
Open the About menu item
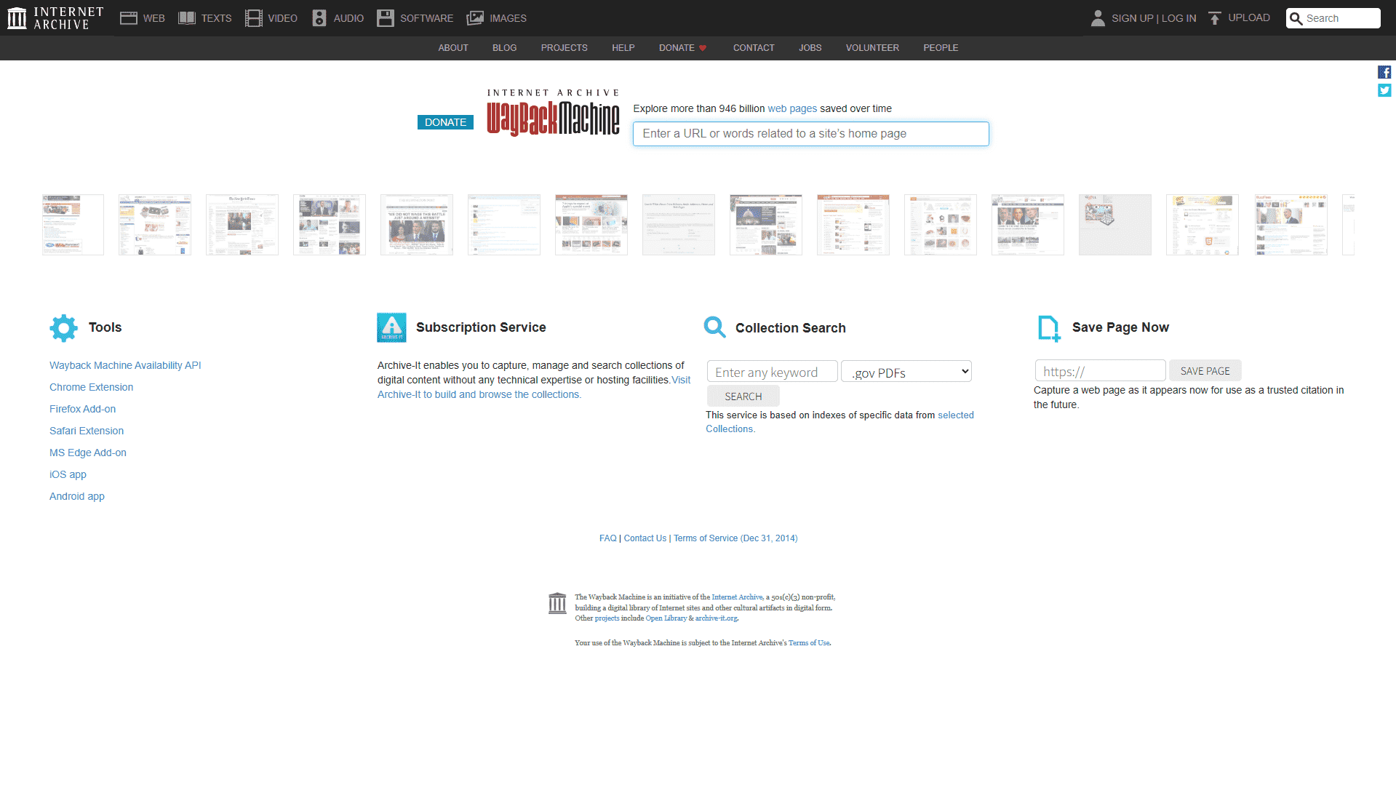pyautogui.click(x=453, y=48)
